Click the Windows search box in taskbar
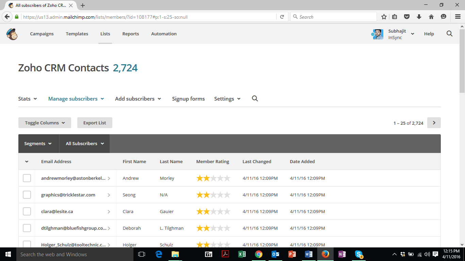The height and width of the screenshot is (261, 465). (x=75, y=254)
